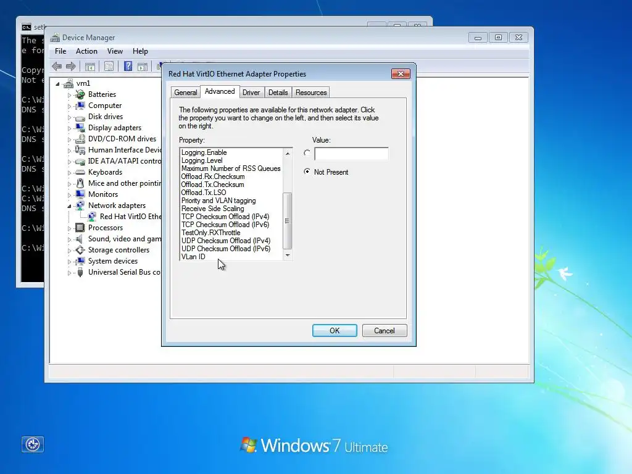Select the Red Hat VirtIO adapter icon in tree
The height and width of the screenshot is (474, 632).
pyautogui.click(x=92, y=217)
